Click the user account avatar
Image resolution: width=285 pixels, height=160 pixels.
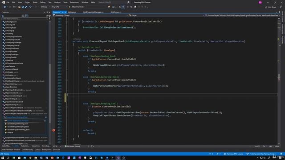(260, 2)
